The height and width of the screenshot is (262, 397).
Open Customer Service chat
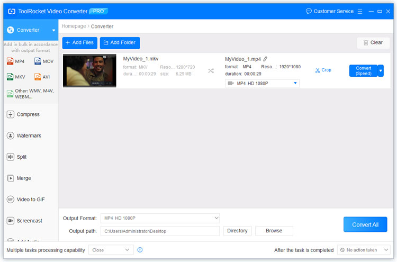pos(330,11)
